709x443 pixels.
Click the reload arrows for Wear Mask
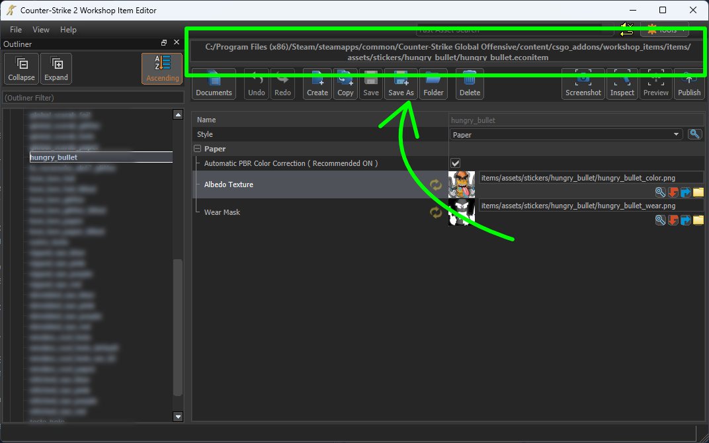tap(435, 212)
